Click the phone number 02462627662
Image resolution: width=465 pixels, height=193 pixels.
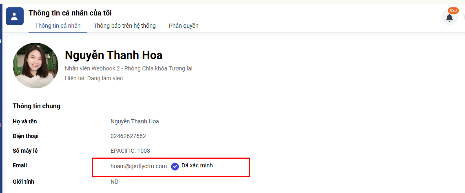(x=128, y=136)
